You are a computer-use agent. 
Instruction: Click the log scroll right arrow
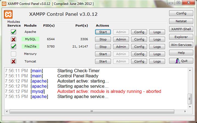click(x=185, y=111)
